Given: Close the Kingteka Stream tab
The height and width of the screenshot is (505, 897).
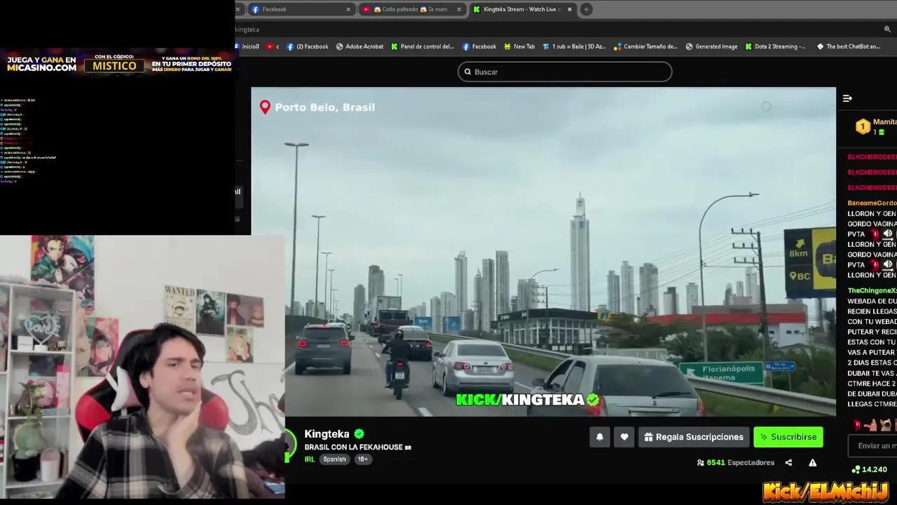Looking at the screenshot, I should [x=569, y=9].
